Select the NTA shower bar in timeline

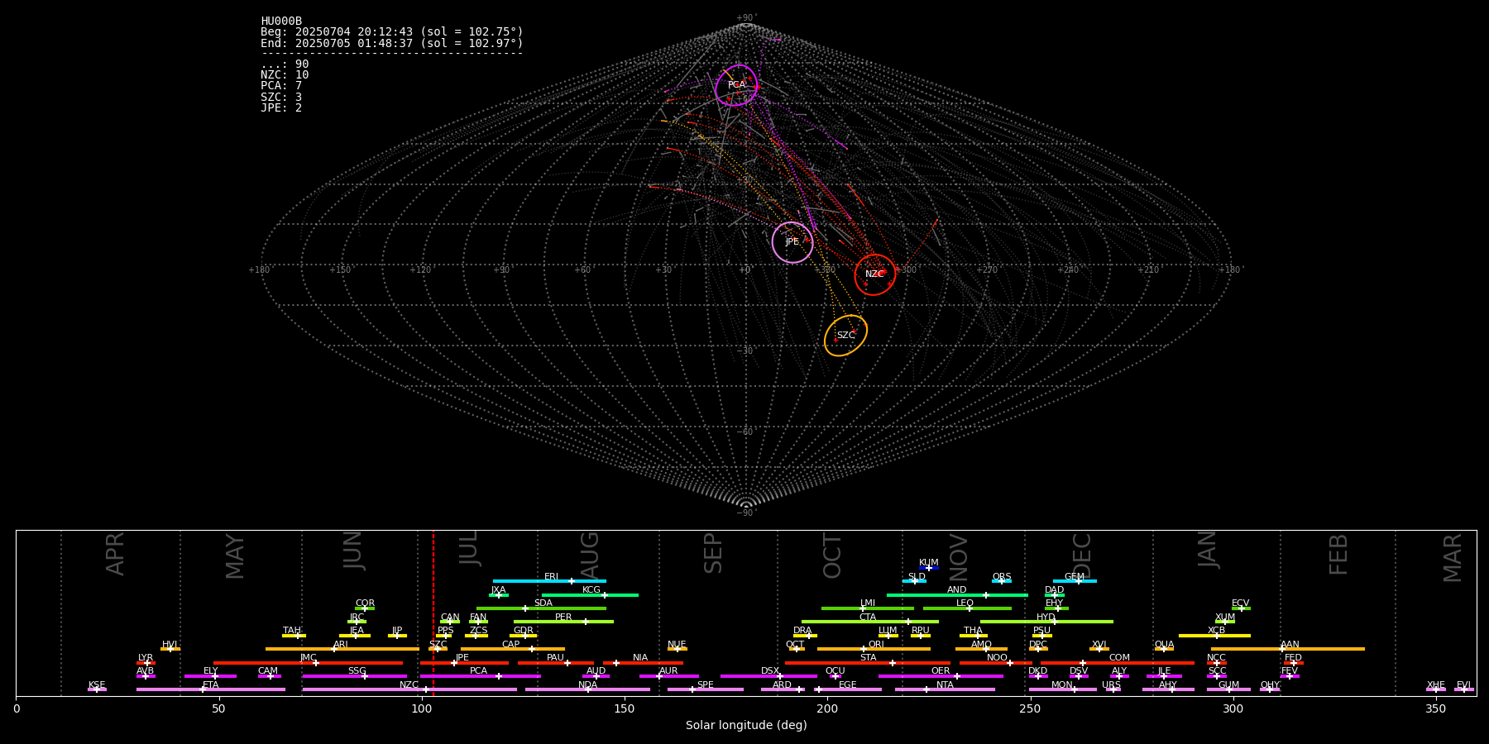tap(945, 689)
